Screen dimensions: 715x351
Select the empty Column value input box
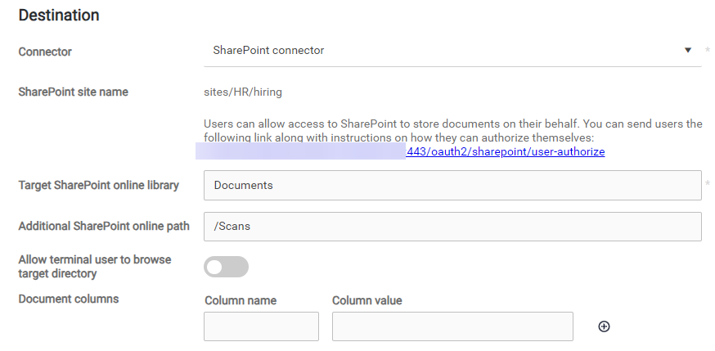click(452, 326)
